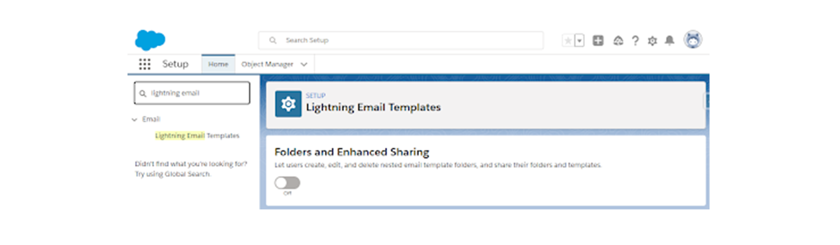Image resolution: width=840 pixels, height=245 pixels.
Task: Open the App Launcher grid icon
Action: tap(144, 64)
